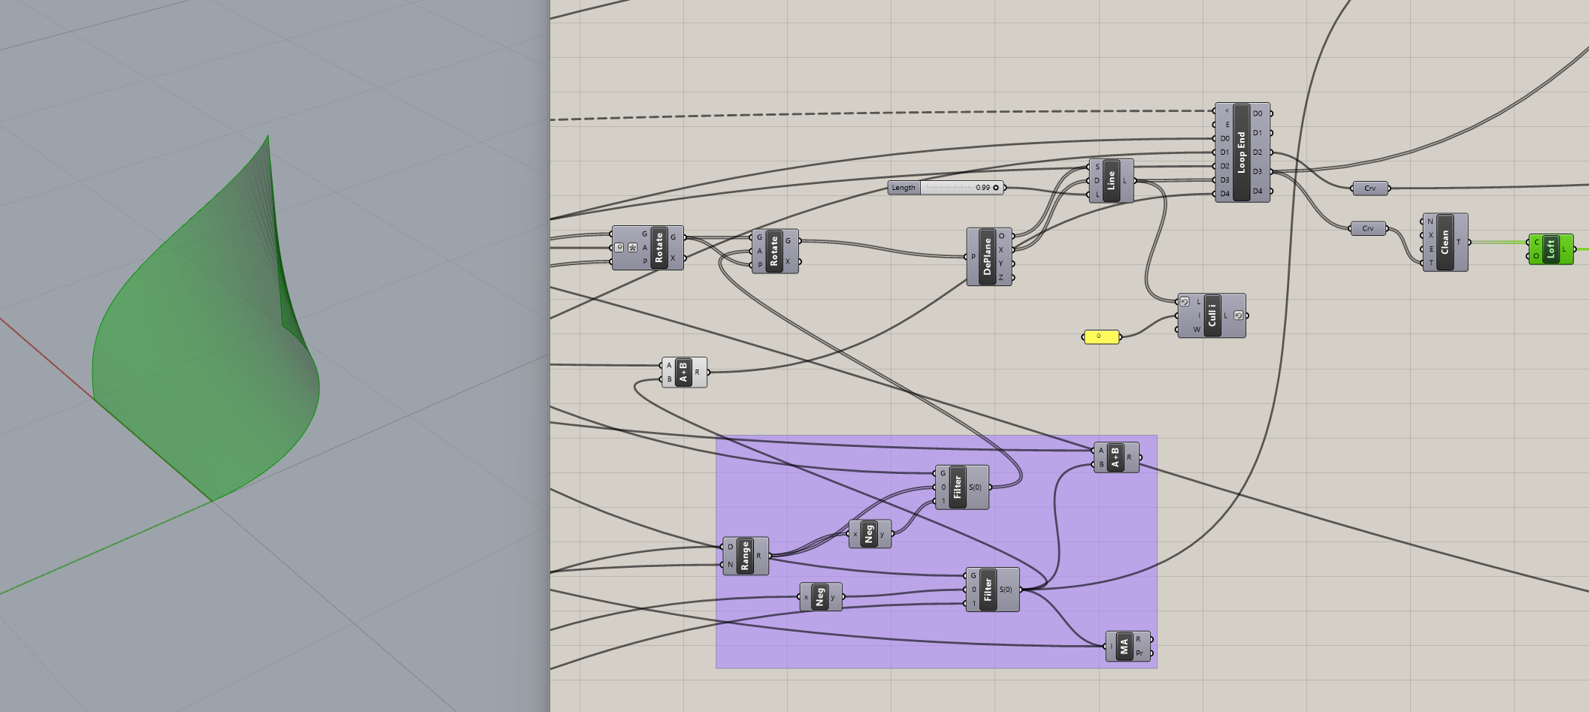The image size is (1589, 712).
Task: Select the DePlane component
Action: click(987, 257)
